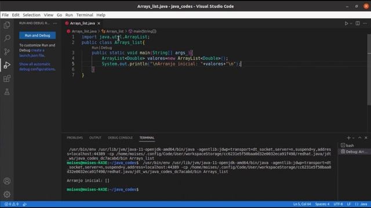
Task: Open the Run menu
Action: (x=69, y=15)
